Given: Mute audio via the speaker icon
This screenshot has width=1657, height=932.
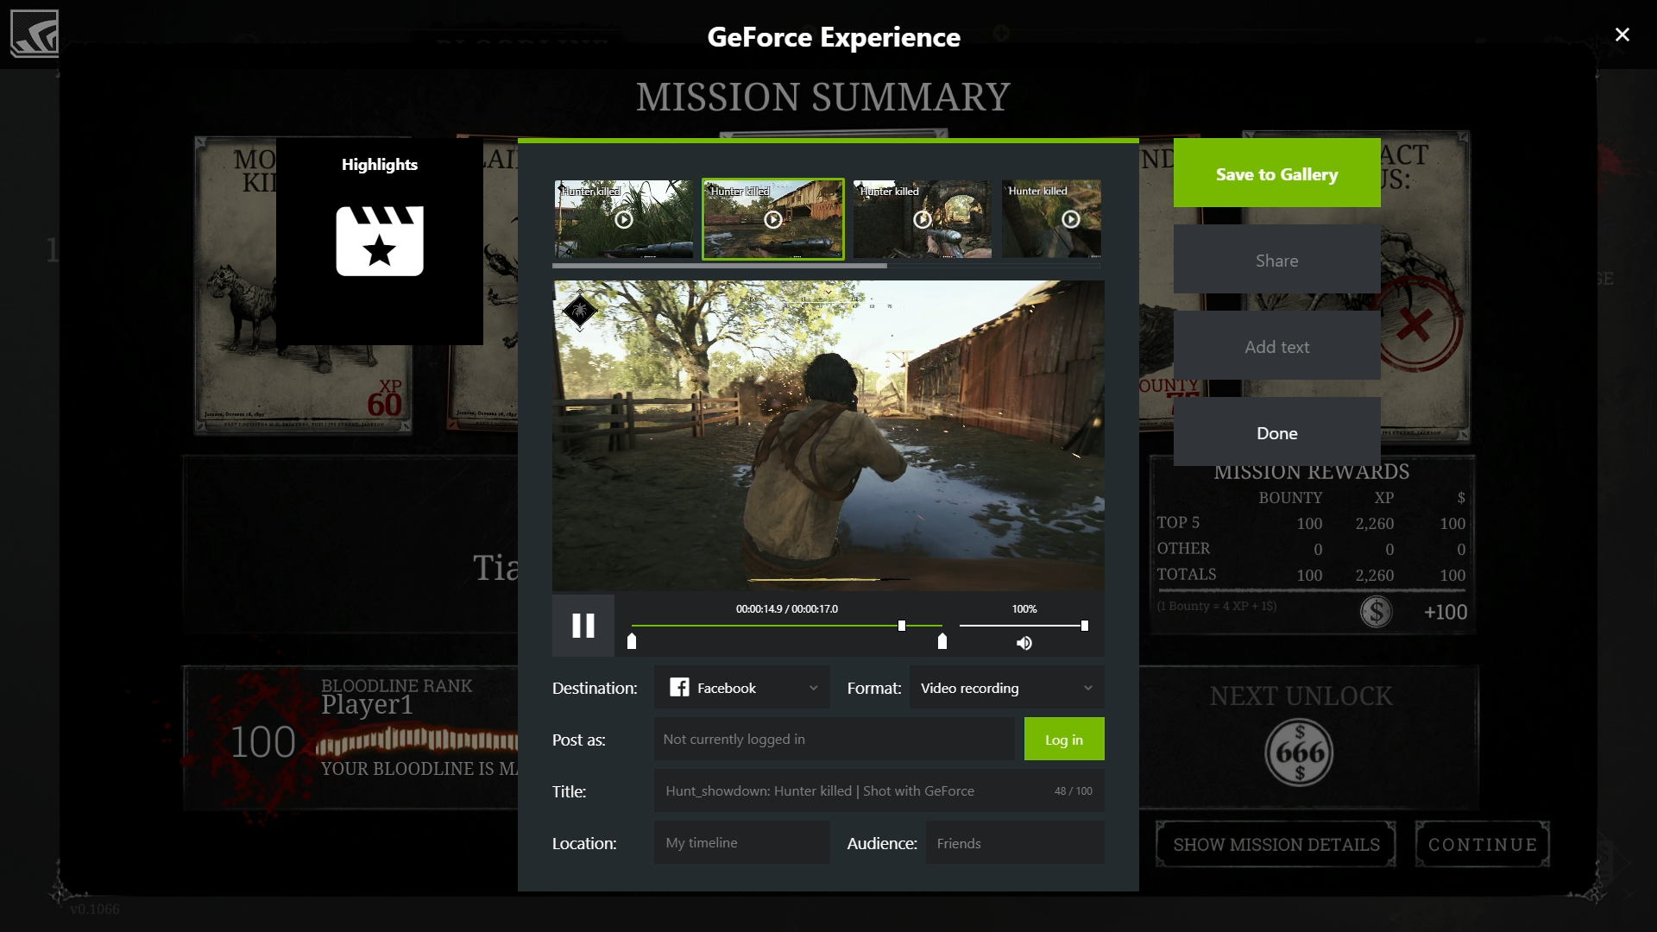Looking at the screenshot, I should coord(1024,643).
